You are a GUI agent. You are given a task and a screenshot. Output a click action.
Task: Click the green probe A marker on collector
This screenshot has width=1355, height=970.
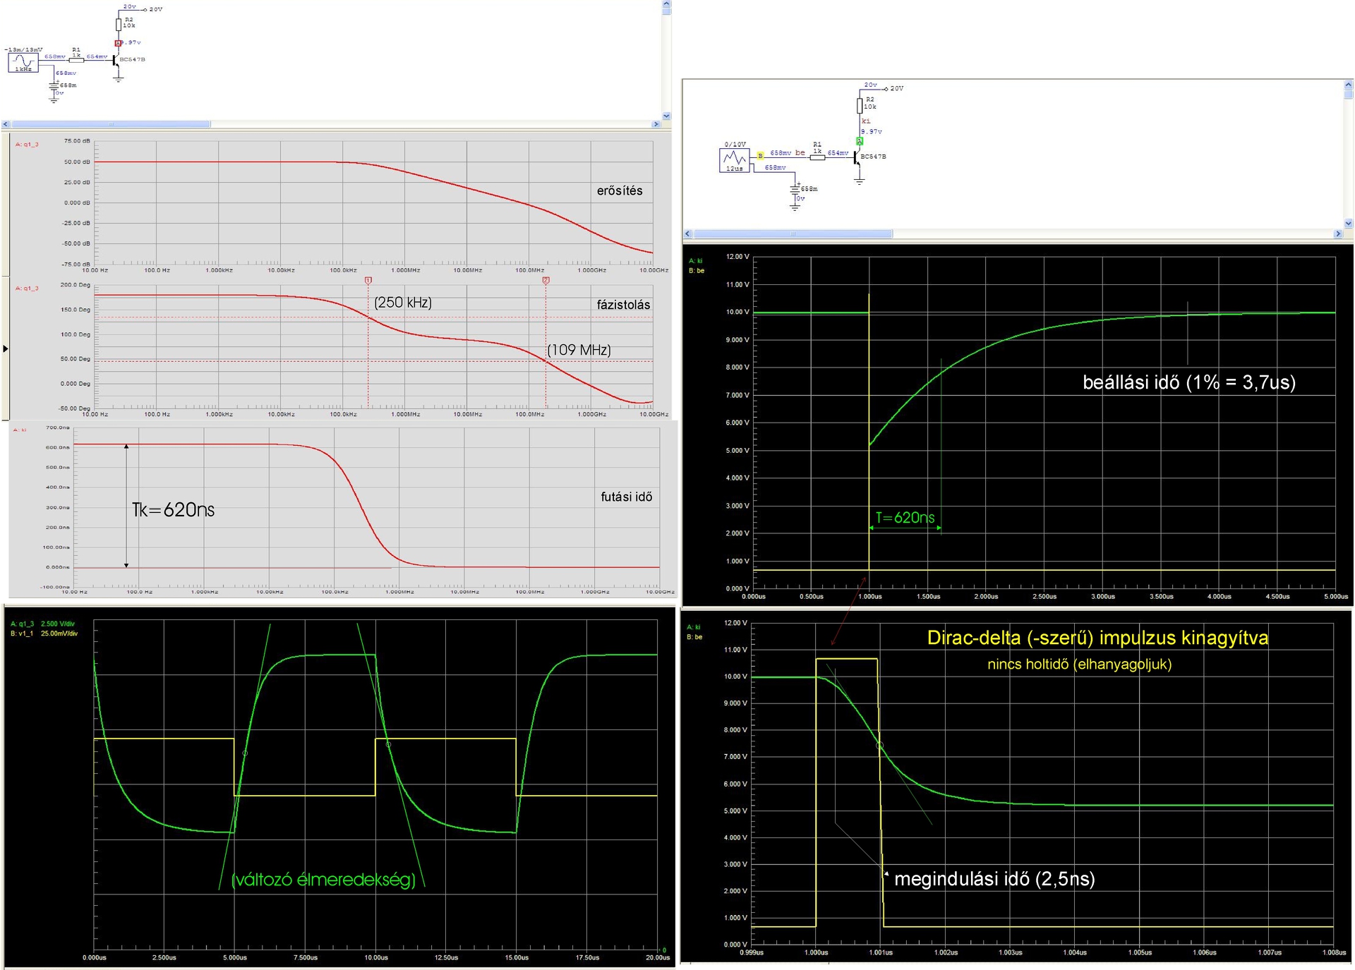(860, 141)
